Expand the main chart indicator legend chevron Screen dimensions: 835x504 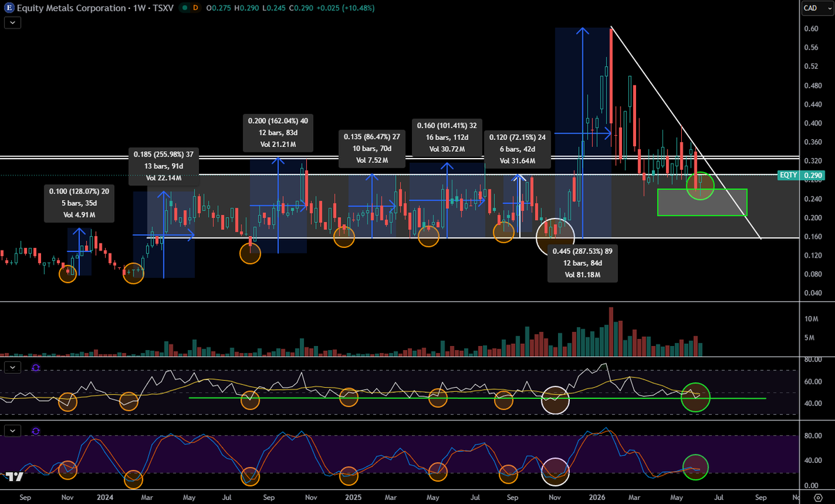click(x=14, y=22)
